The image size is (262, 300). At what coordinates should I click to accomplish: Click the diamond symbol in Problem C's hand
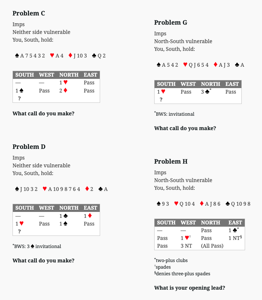70,56
